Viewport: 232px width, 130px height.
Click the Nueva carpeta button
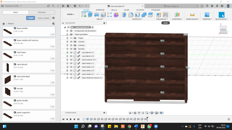tap(43, 18)
